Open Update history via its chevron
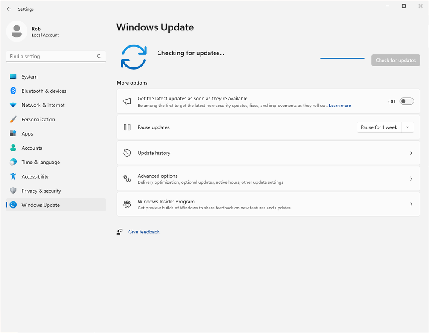This screenshot has height=333, width=429. click(411, 153)
